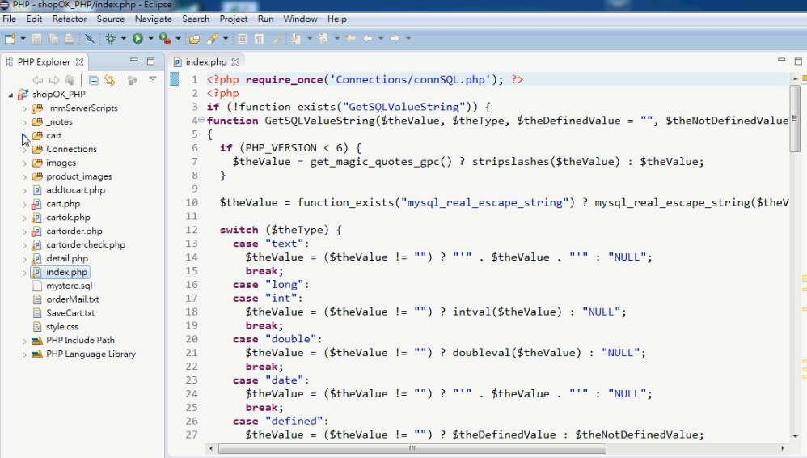
Task: Open the Run configurations dropdown arrow
Action: (150, 39)
